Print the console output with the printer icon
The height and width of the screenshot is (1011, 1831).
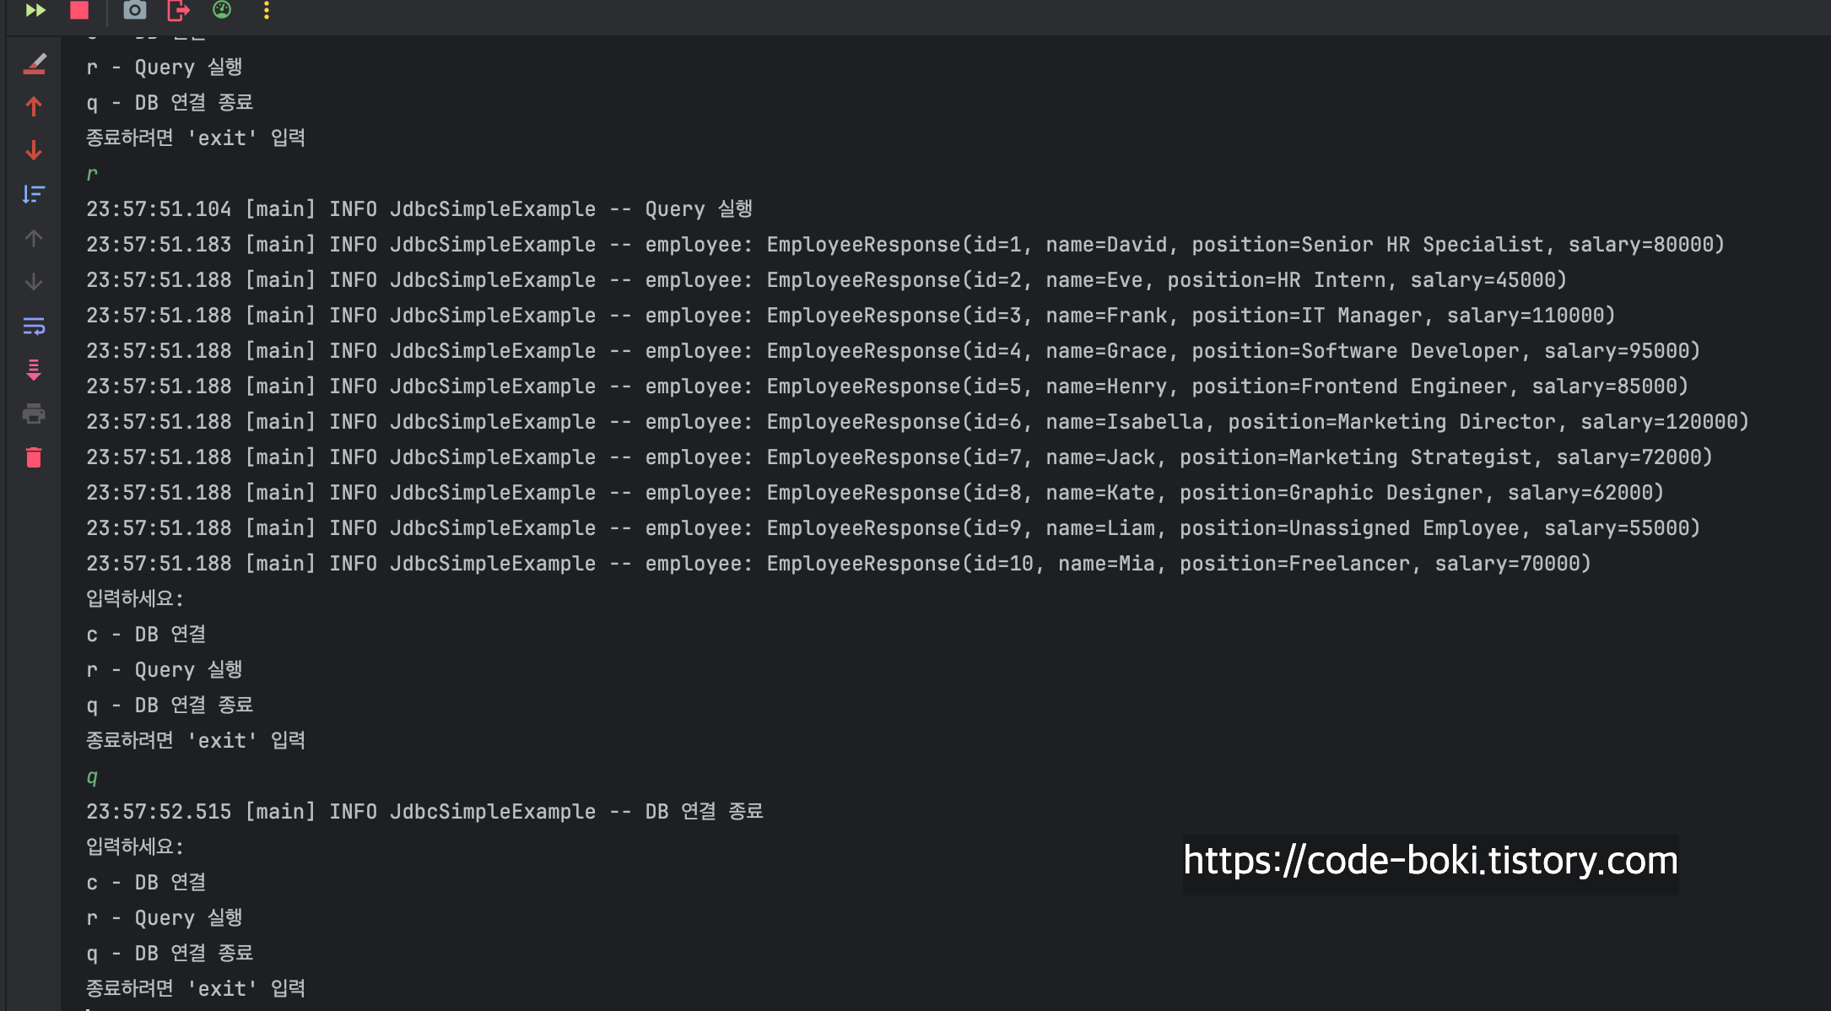click(x=34, y=414)
